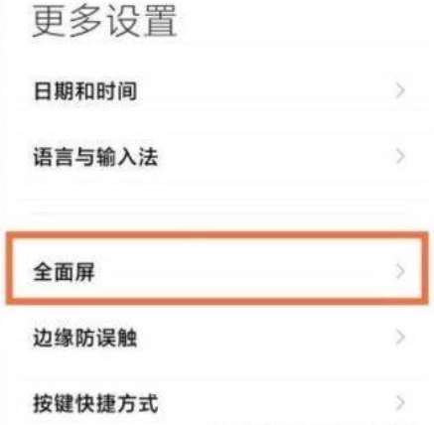Tap the chevron arrow beside 按键快捷方式
434x425 pixels.
pos(400,403)
